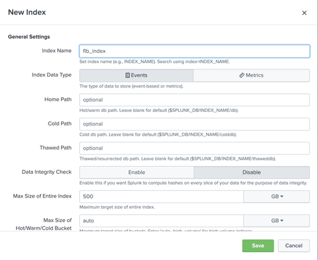Cancel index creation
318x260 pixels.
[294, 246]
